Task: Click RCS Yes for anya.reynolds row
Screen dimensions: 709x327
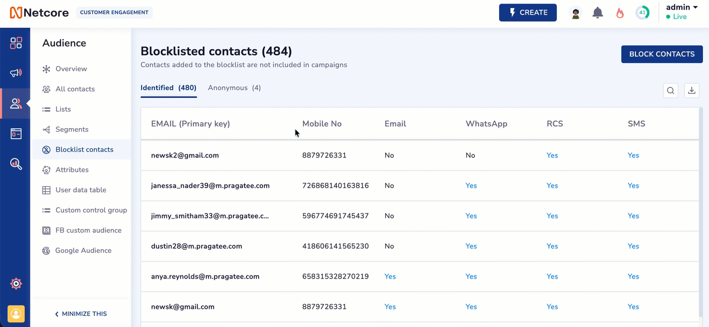Action: [552, 277]
